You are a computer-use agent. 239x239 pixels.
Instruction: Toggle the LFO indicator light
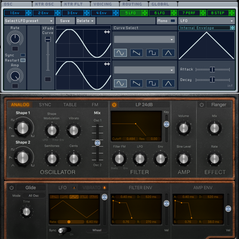tap(74, 187)
